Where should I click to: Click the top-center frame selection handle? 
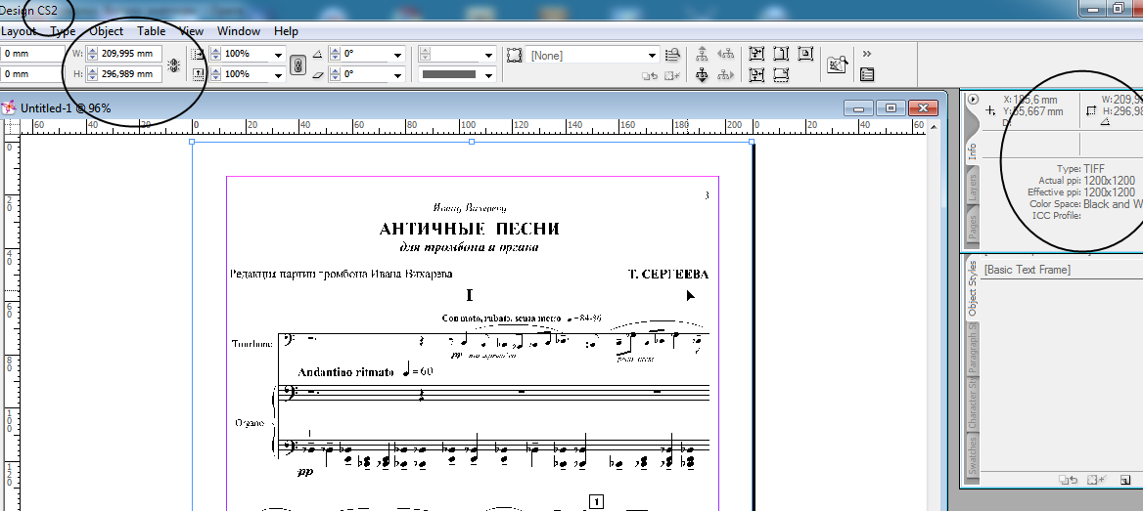coord(472,142)
